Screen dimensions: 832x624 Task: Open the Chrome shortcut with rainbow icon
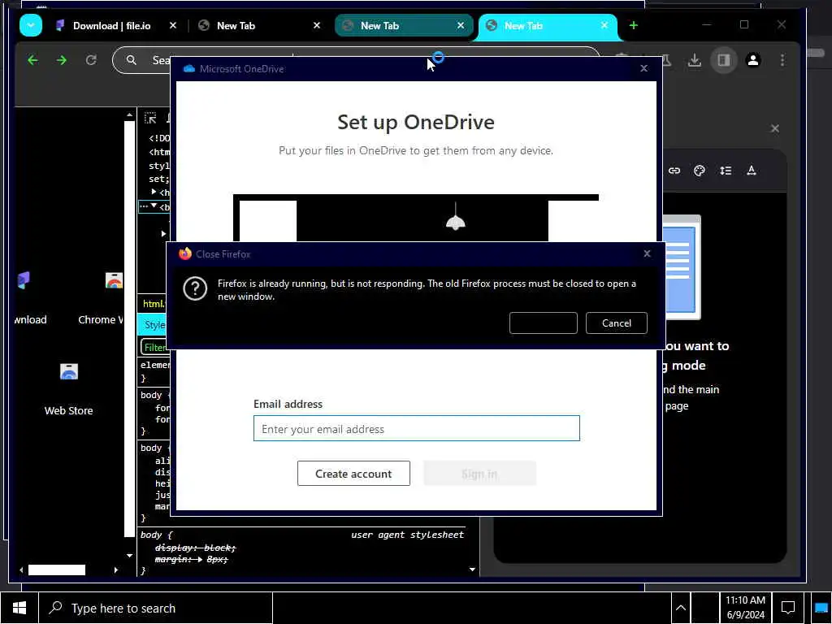coord(114,280)
